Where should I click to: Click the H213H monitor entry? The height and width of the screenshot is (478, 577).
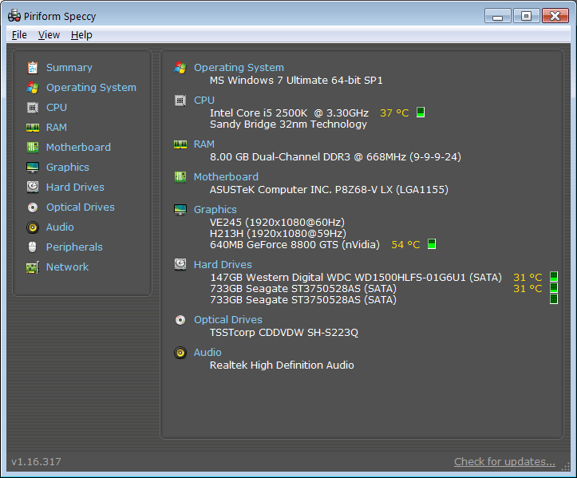point(278,234)
